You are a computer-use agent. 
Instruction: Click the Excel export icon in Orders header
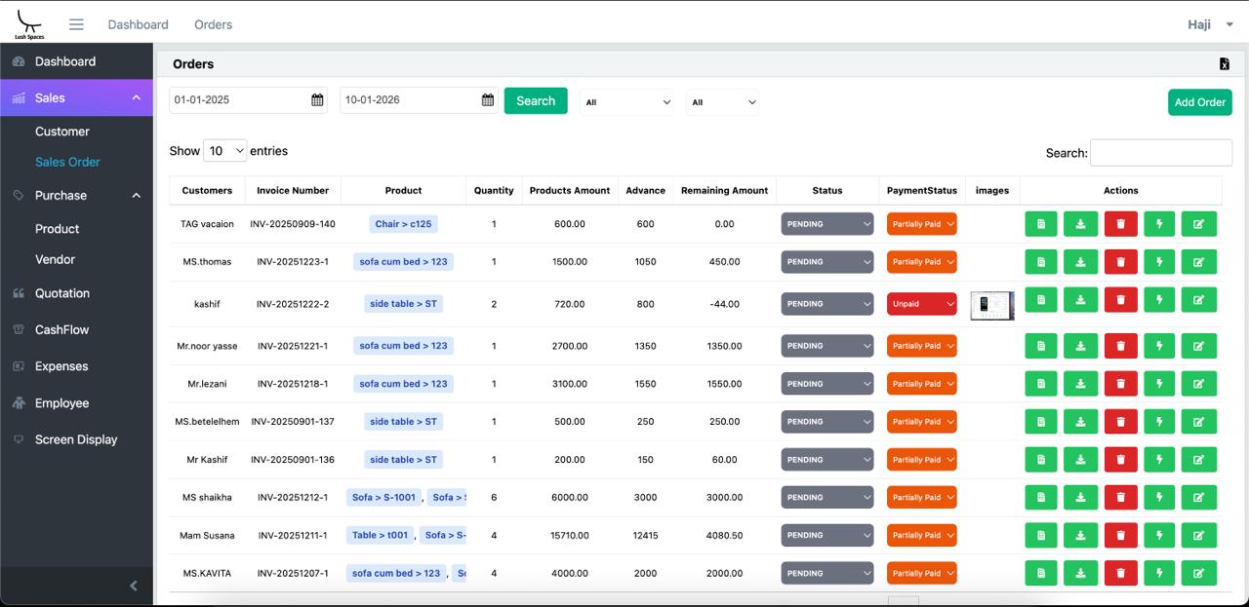pos(1224,64)
